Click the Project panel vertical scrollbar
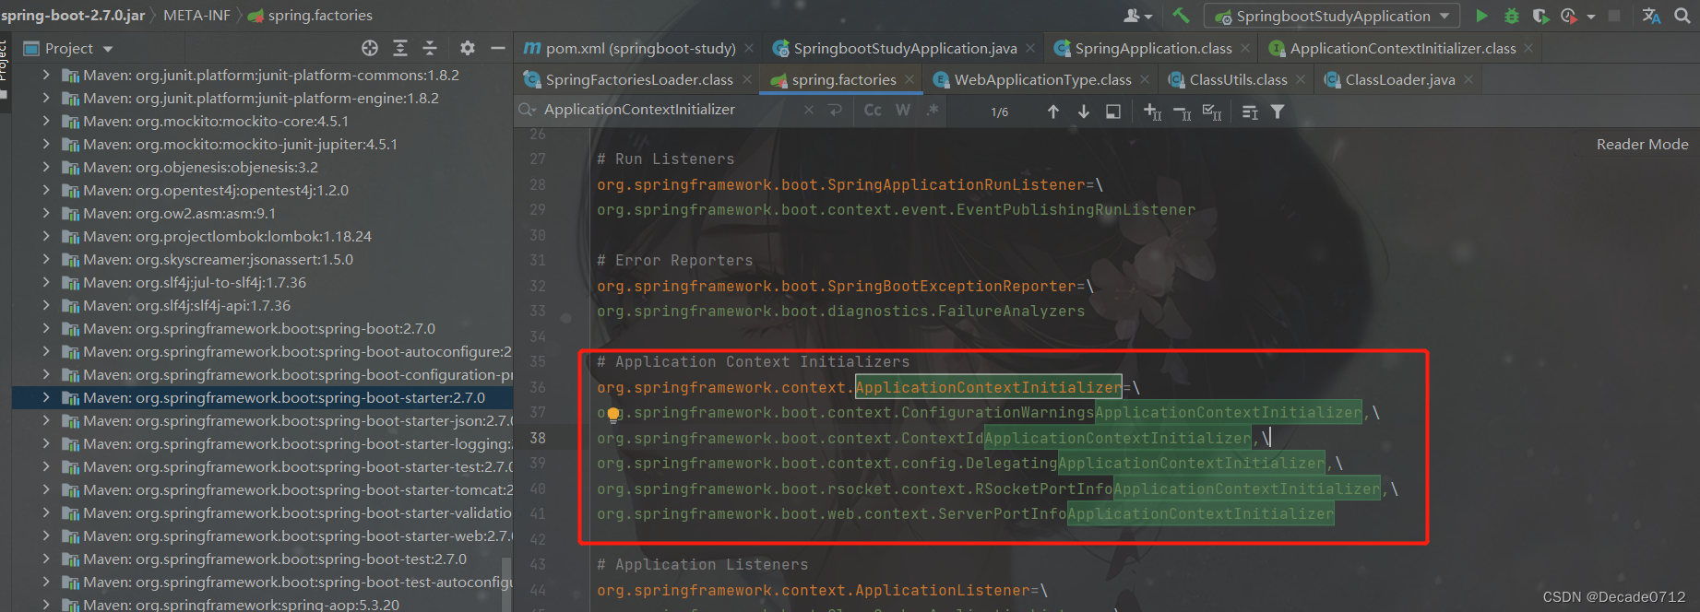Image resolution: width=1700 pixels, height=612 pixels. [x=506, y=583]
